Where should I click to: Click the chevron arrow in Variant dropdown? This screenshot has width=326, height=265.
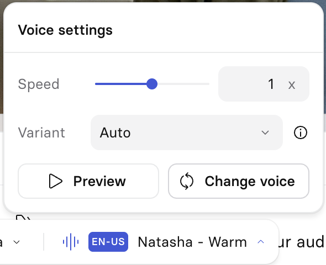265,132
